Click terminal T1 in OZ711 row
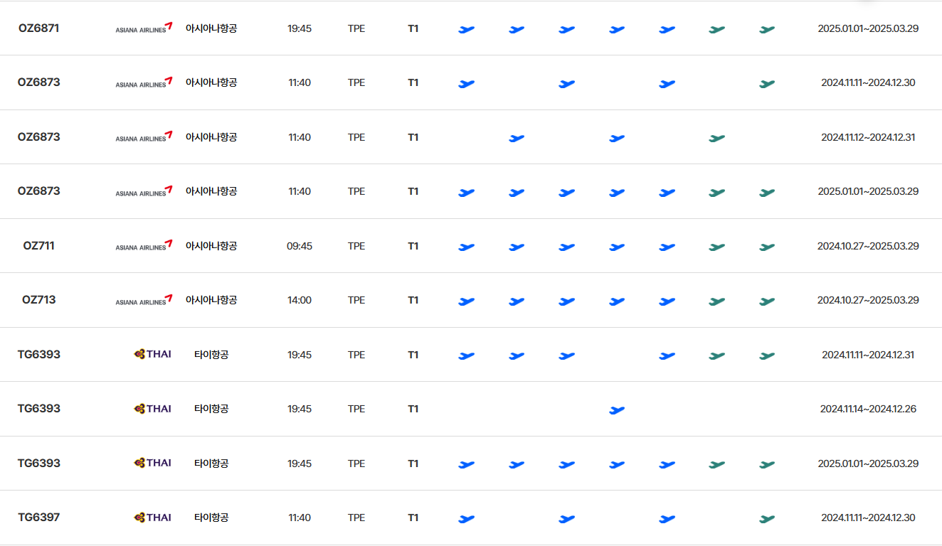942x546 pixels. (x=413, y=246)
